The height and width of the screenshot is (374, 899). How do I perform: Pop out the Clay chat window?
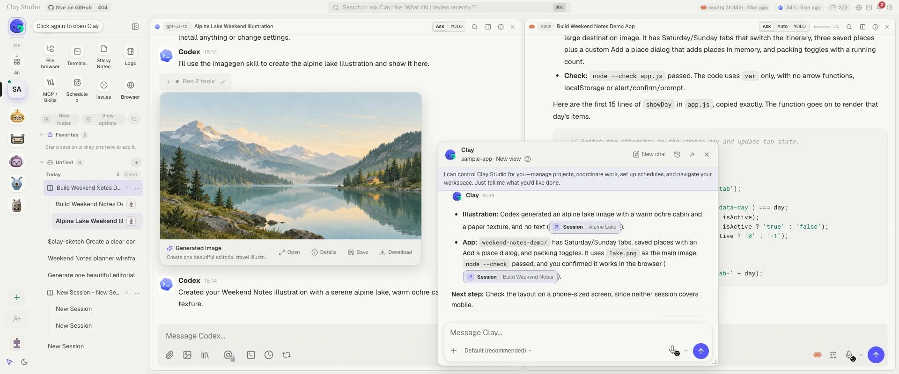pyautogui.click(x=692, y=154)
